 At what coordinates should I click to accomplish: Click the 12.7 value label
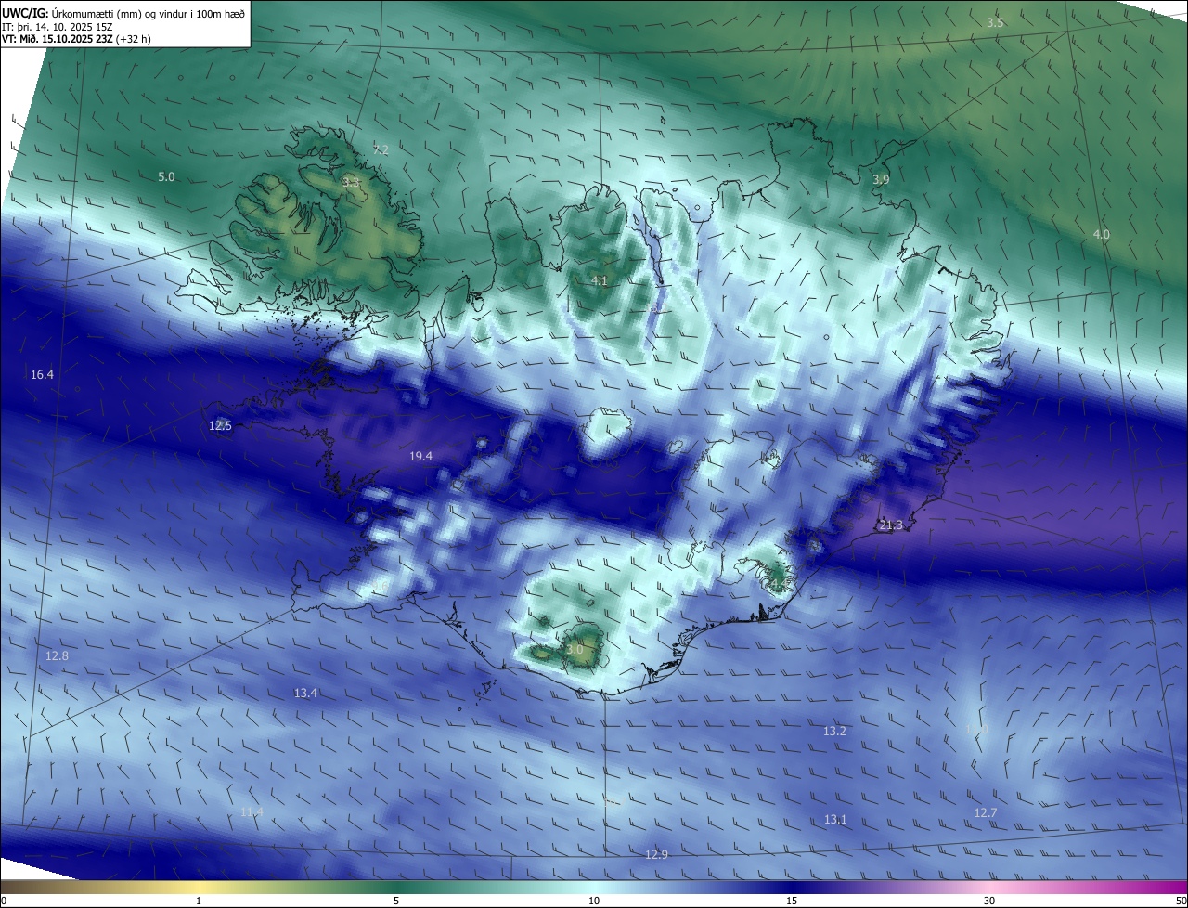point(985,812)
